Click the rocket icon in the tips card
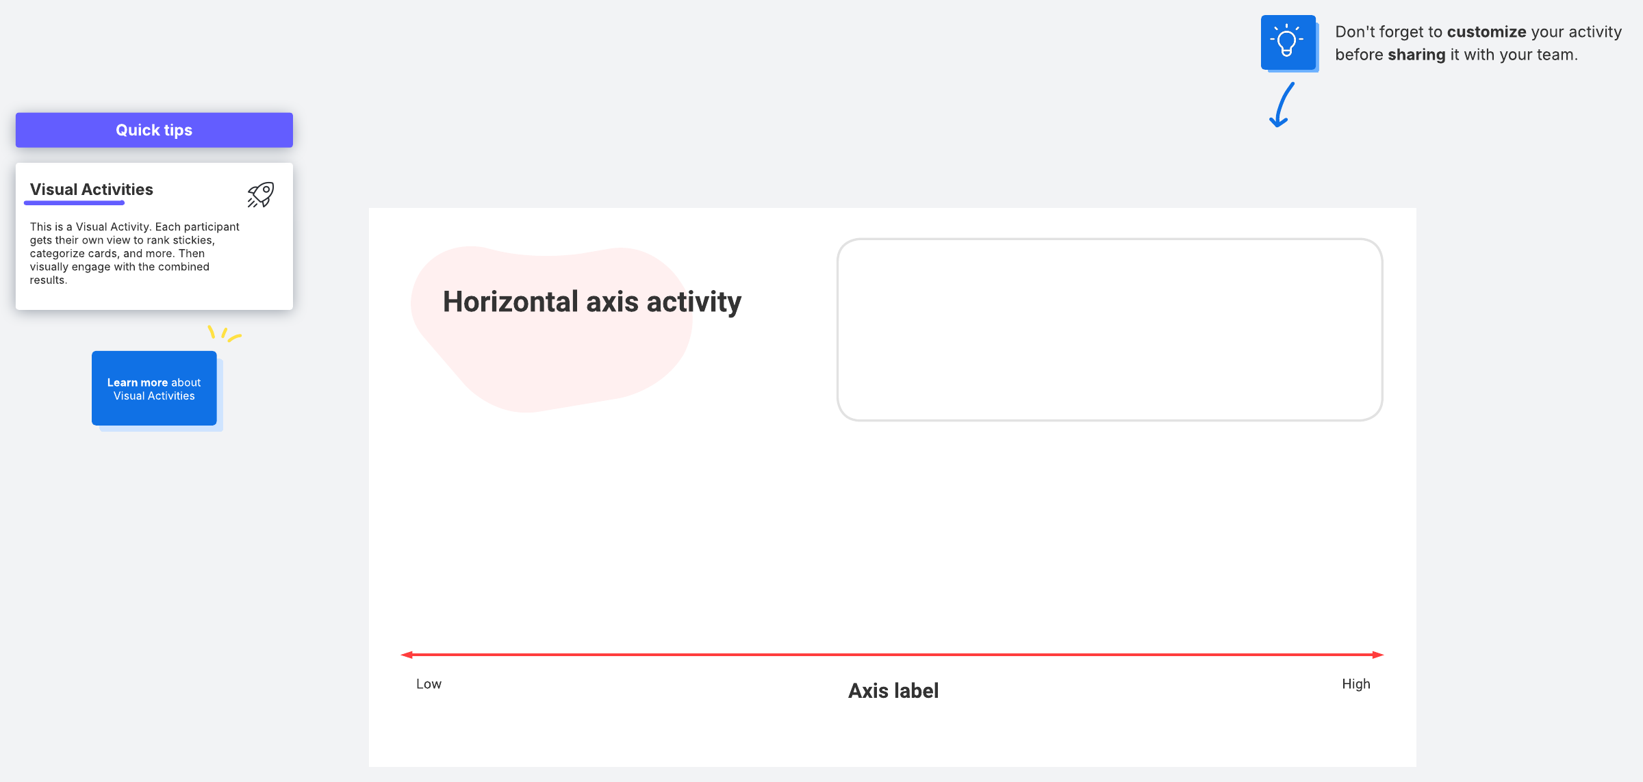This screenshot has width=1643, height=782. point(261,194)
